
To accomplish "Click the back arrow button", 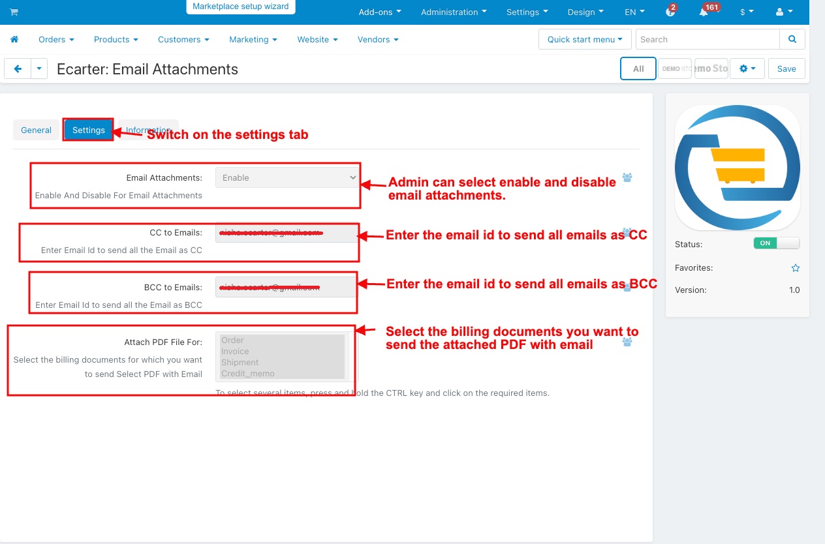I will 18,68.
